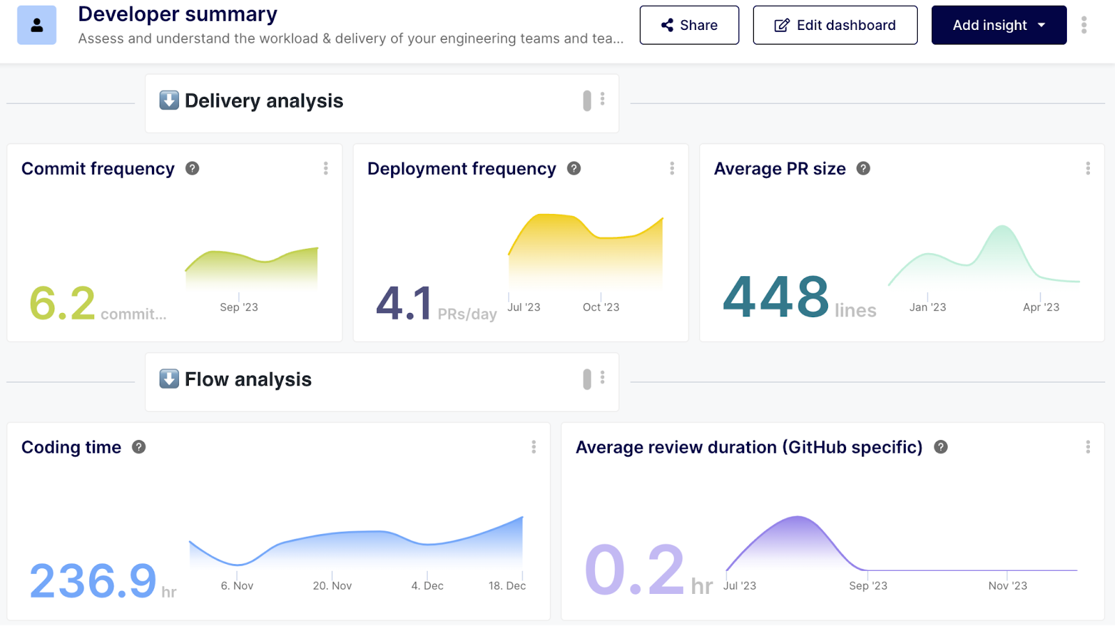
Task: Click the help icon next to Commit frequency
Action: click(x=192, y=169)
